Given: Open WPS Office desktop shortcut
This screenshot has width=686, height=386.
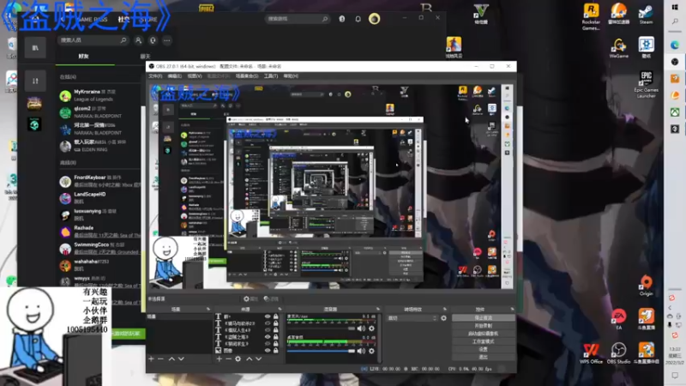Looking at the screenshot, I should (591, 353).
